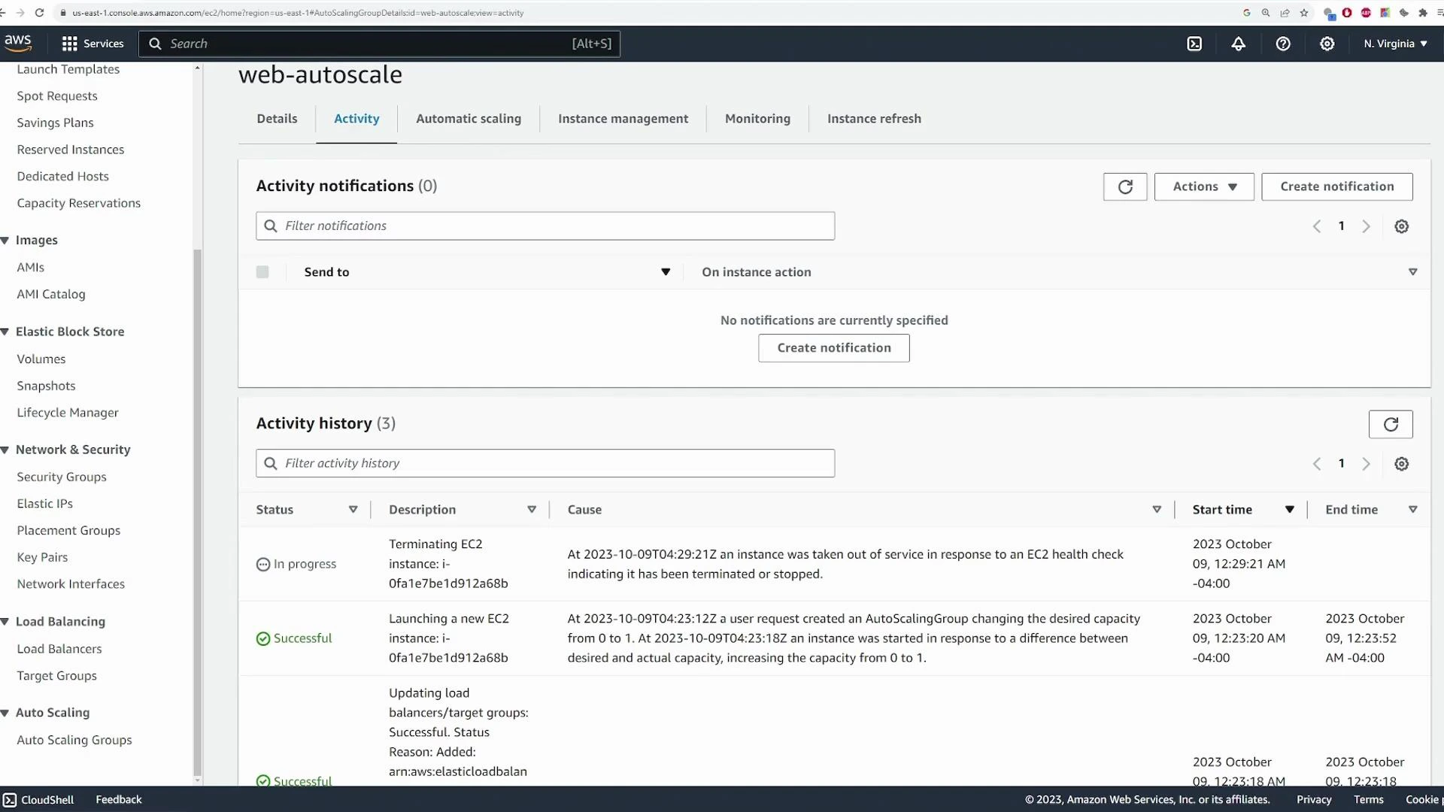
Task: Click the AWS logo
Action: coord(18,42)
